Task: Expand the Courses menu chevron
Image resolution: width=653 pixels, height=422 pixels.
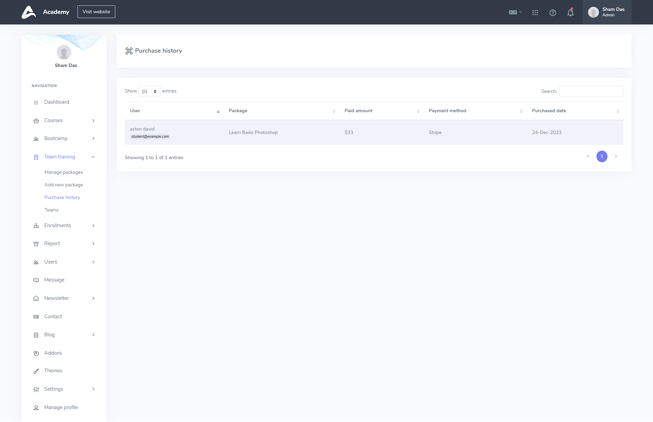Action: pos(93,121)
